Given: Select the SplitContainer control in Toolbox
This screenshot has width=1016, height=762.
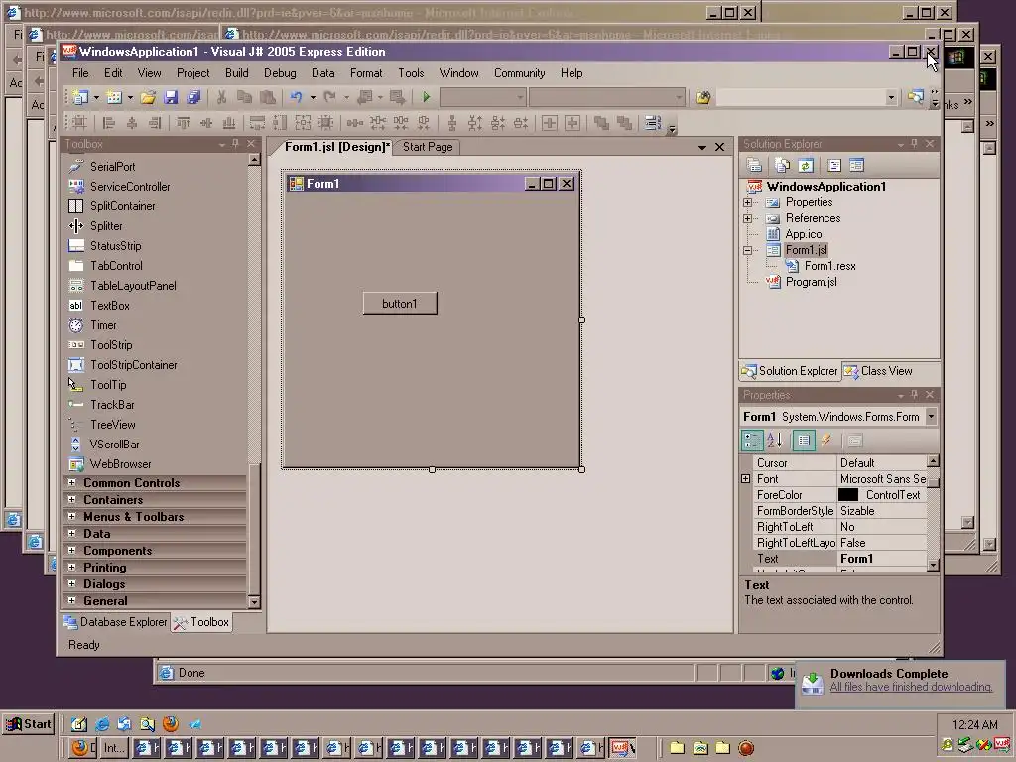Looking at the screenshot, I should point(122,206).
